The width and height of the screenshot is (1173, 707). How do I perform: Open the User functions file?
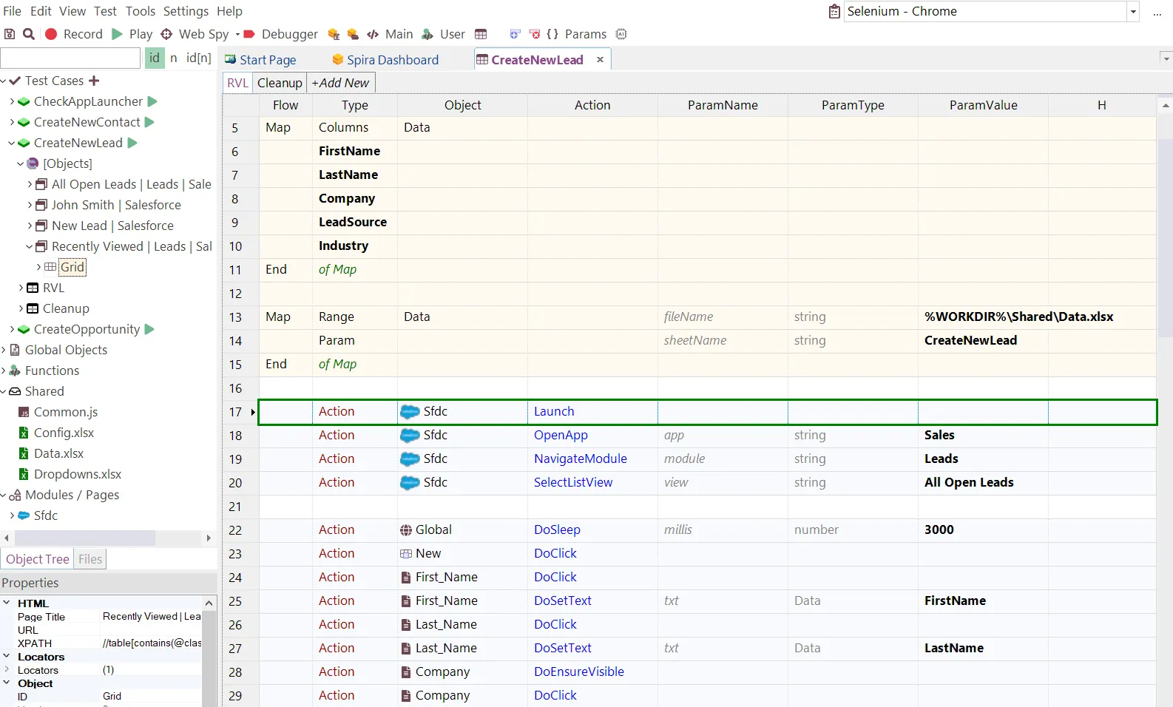444,34
